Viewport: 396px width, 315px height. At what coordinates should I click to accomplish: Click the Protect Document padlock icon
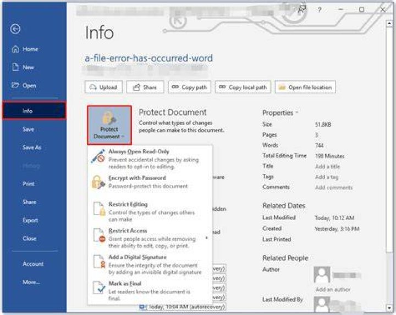109,117
